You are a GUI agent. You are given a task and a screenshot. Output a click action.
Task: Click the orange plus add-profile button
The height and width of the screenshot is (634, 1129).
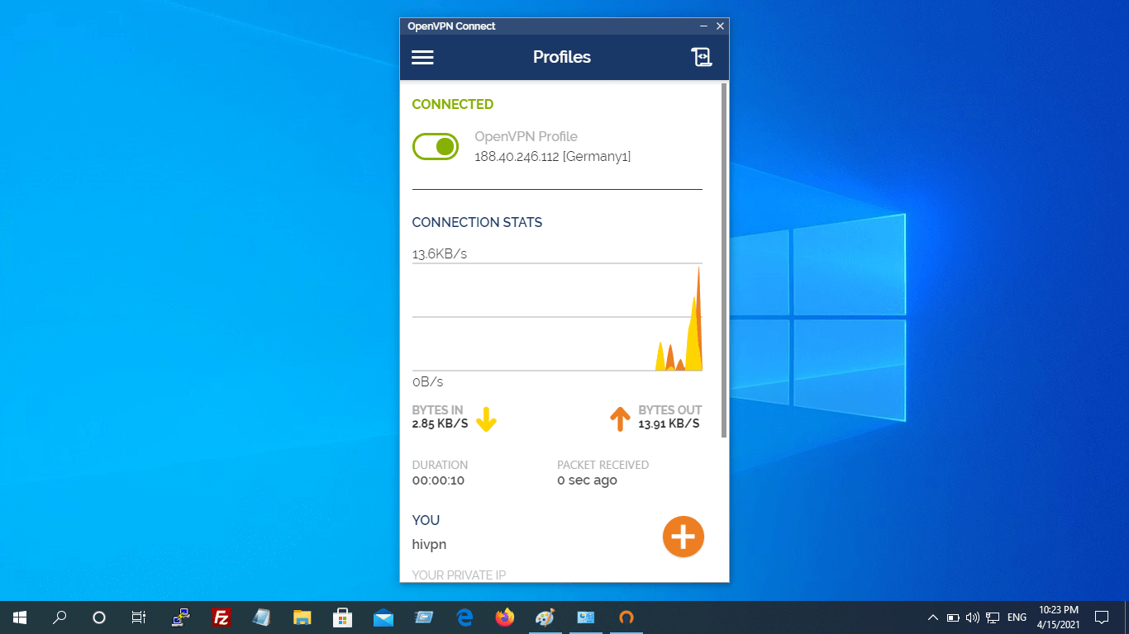(683, 537)
